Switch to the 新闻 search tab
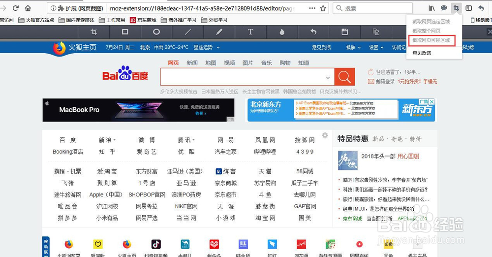Viewport: 492px width, 257px height. (192, 63)
